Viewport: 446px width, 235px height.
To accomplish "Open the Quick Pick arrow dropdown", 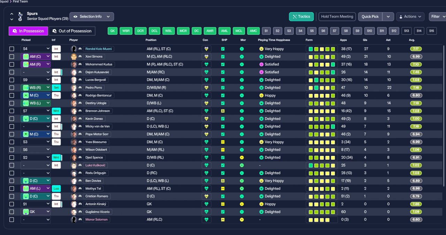I will pos(389,16).
